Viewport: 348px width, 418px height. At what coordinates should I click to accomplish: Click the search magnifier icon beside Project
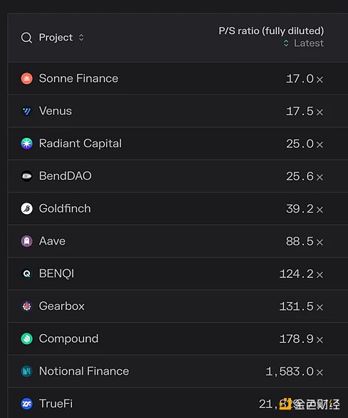[26, 38]
